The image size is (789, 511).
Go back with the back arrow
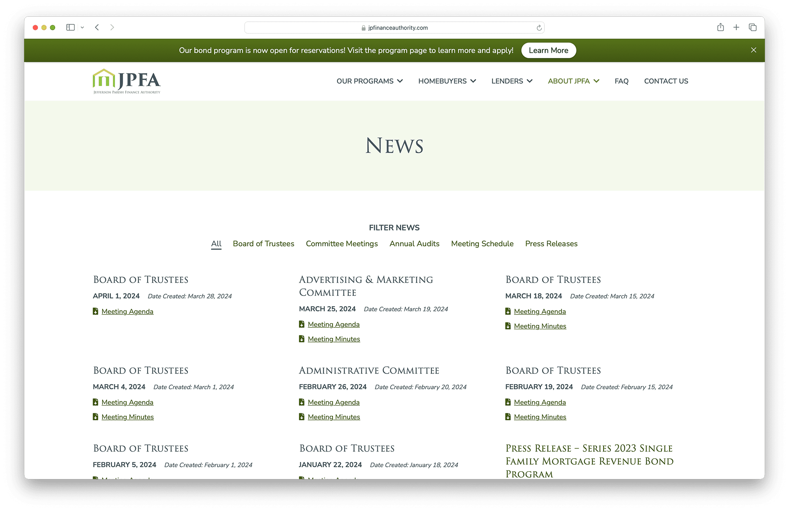pyautogui.click(x=97, y=27)
